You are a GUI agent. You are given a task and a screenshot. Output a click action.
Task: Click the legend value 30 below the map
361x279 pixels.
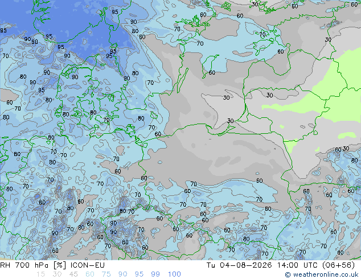[x=57, y=274]
